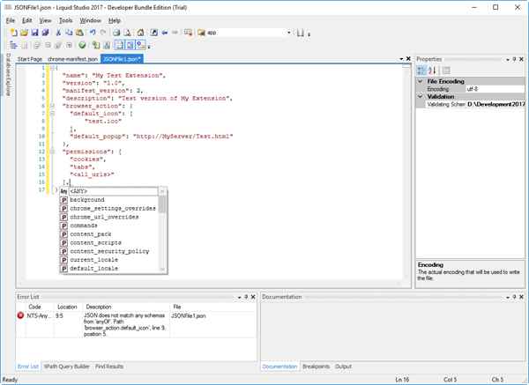Click the Save All toolbar icon
529x385 pixels.
45,33
